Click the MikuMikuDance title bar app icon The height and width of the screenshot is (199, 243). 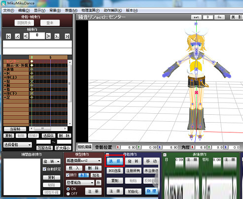pyautogui.click(x=3, y=3)
